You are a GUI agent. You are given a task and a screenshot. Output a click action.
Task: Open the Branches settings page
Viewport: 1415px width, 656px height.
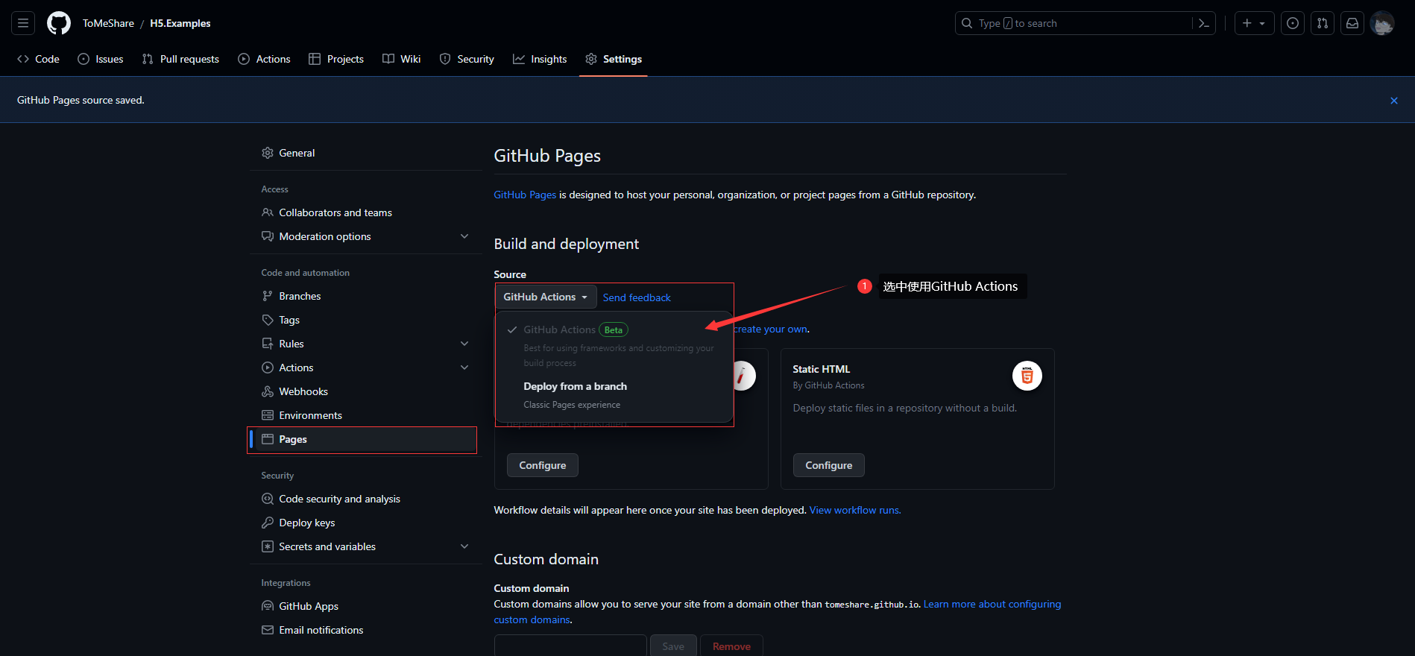[x=365, y=296]
